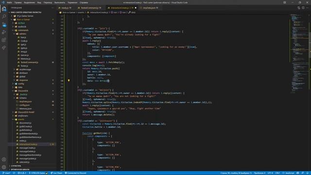311x175 pixels.
Task: Click the events breadcrumb segment
Action: click(x=81, y=12)
